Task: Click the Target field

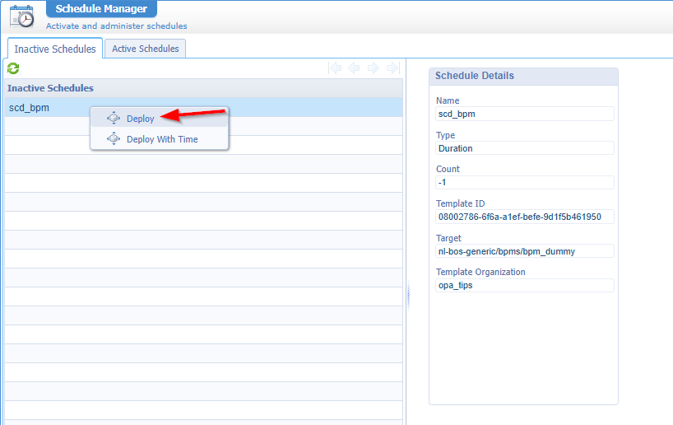Action: tap(524, 251)
